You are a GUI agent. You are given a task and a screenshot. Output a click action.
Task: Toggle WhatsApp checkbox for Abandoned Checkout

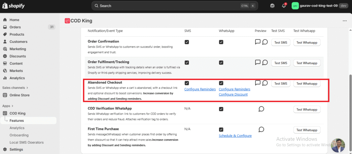221,83
